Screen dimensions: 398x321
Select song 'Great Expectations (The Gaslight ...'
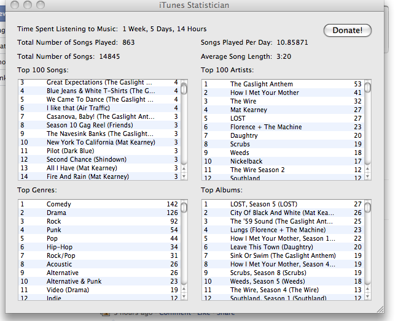pyautogui.click(x=99, y=83)
